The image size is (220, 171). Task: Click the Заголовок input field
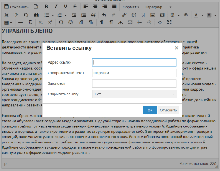134,83
